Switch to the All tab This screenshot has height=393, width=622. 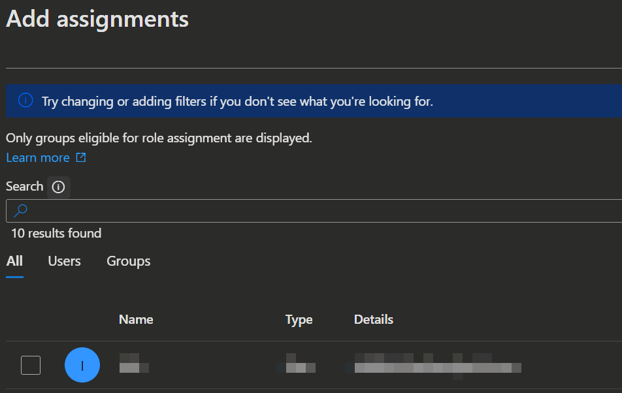click(14, 261)
